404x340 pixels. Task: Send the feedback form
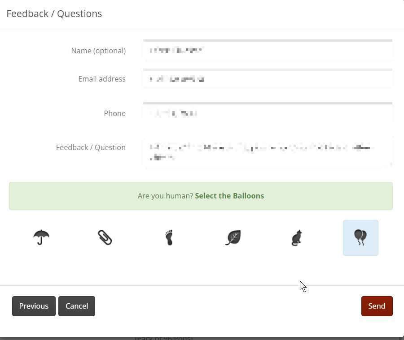coord(377,306)
